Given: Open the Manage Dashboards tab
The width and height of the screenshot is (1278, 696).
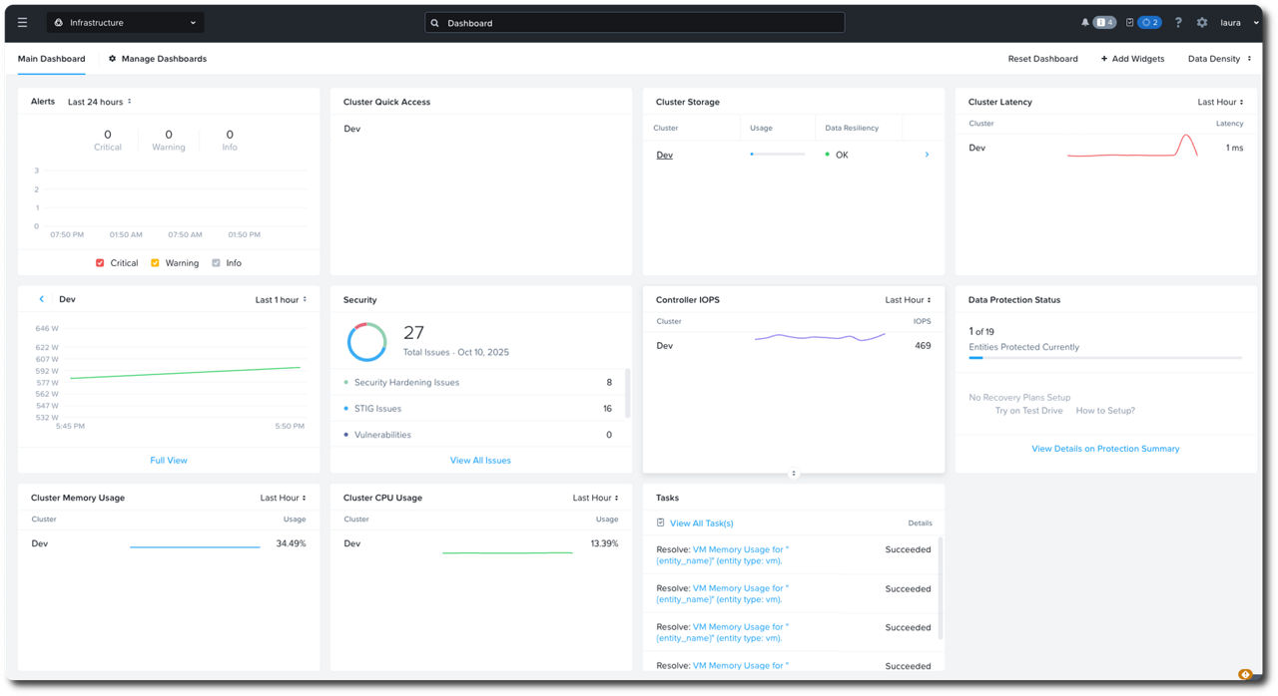Looking at the screenshot, I should tap(158, 59).
